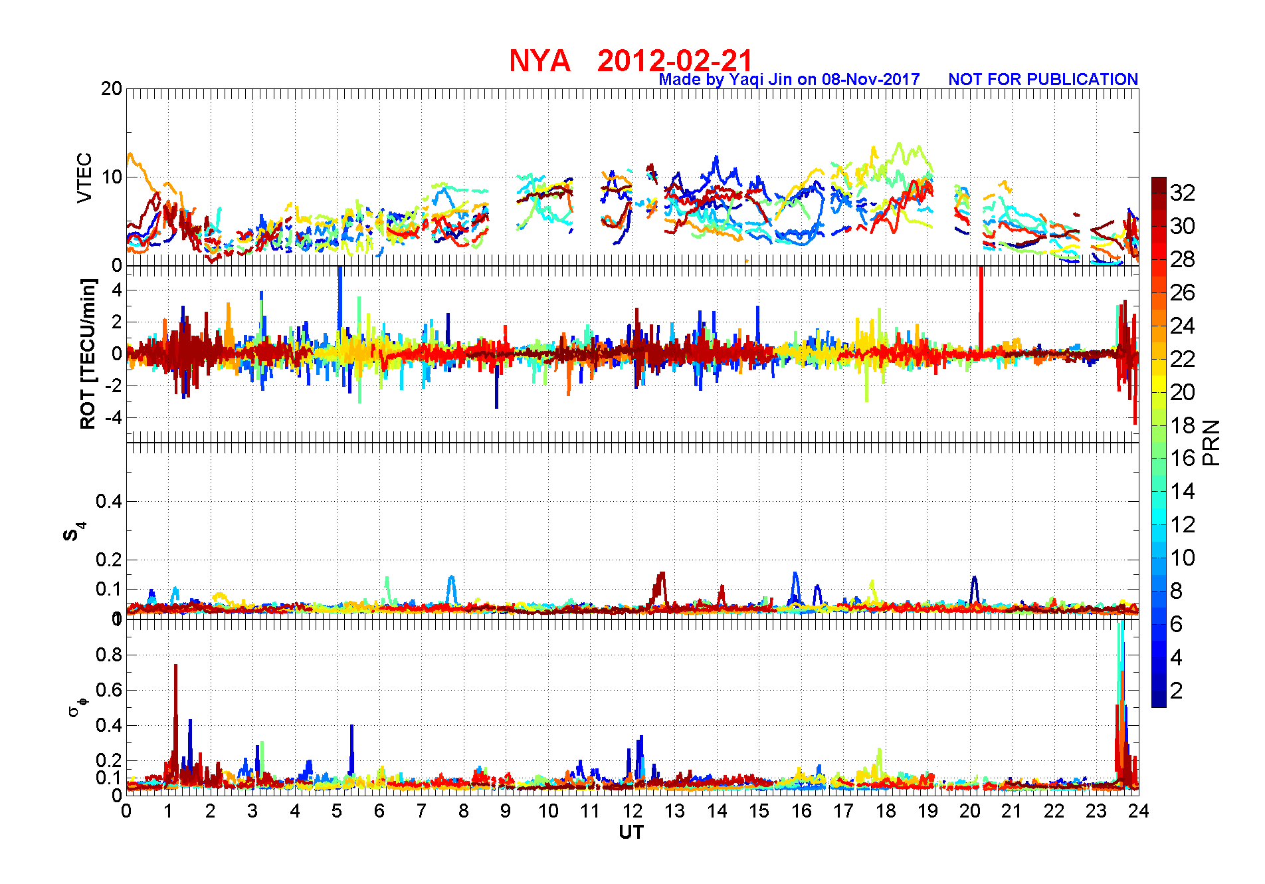Viewport: 1265px width, 884px height.
Task: Click the NOT FOR PUBLICATION notice
Action: click(x=1043, y=80)
